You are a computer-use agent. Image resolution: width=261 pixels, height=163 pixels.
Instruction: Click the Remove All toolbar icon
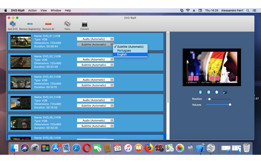pos(48,24)
